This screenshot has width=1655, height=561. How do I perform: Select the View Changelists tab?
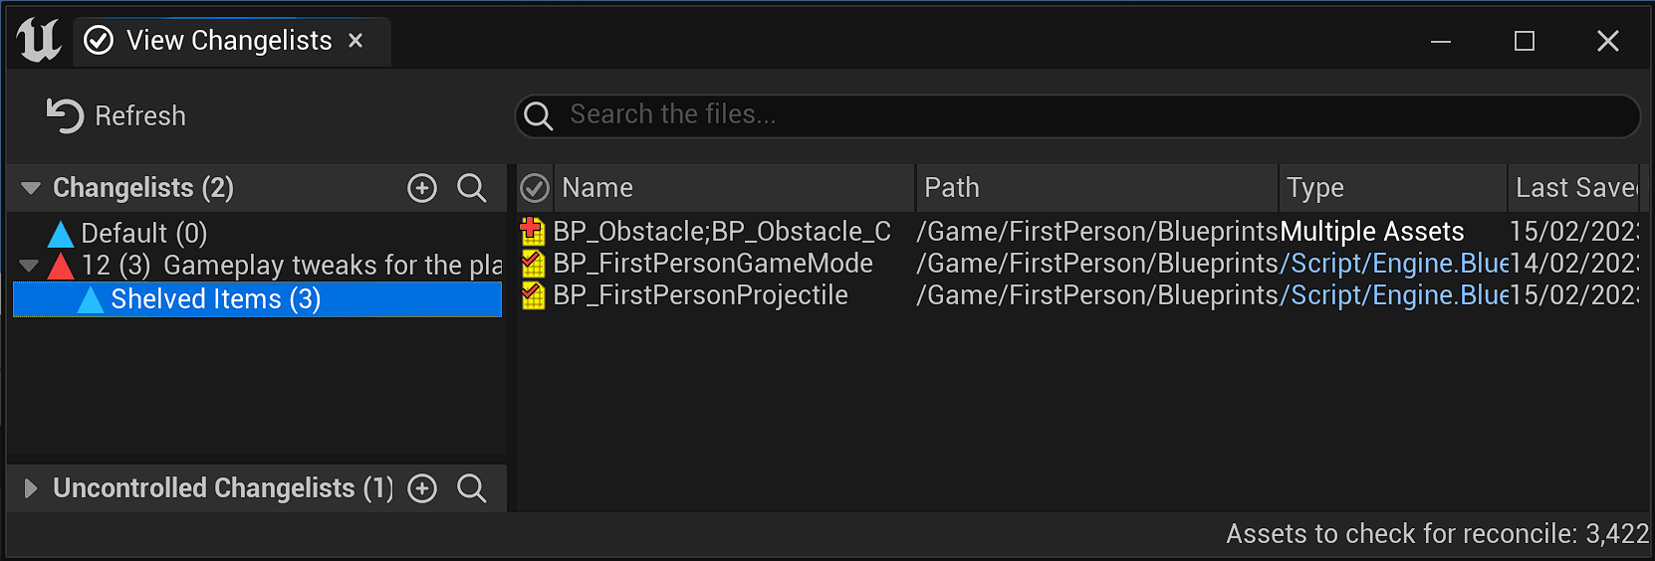pyautogui.click(x=228, y=41)
